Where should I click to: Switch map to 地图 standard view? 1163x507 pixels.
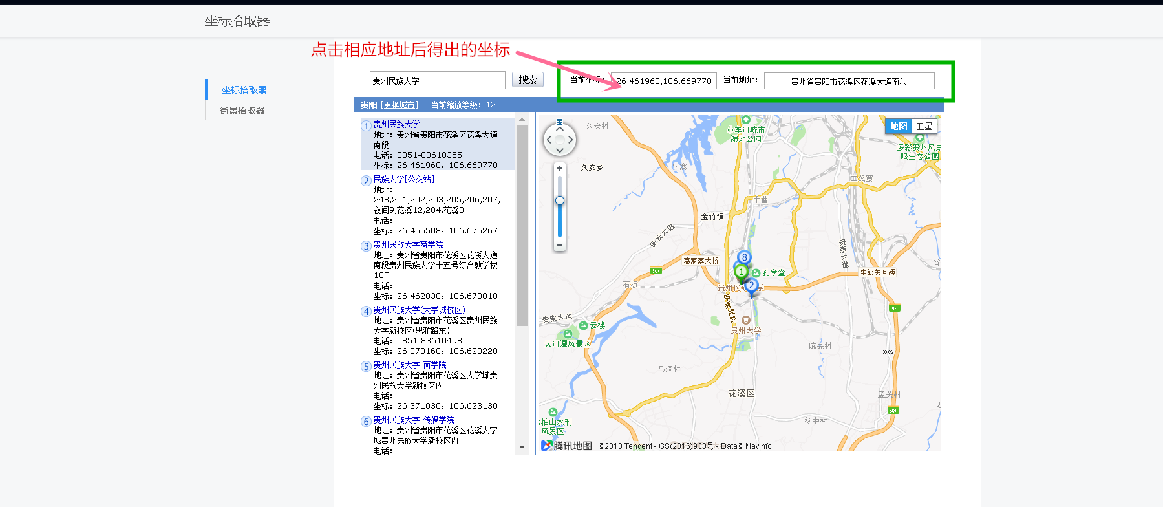[899, 126]
